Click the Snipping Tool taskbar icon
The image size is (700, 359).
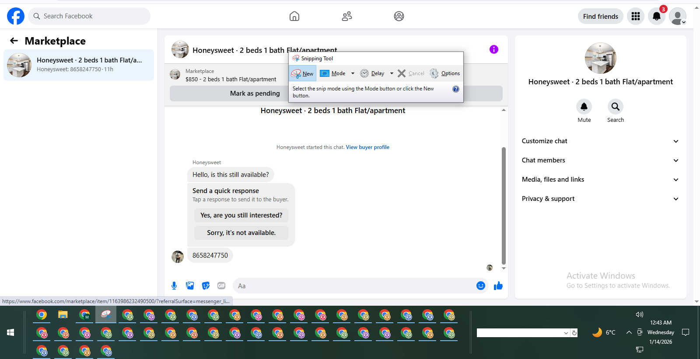106,314
